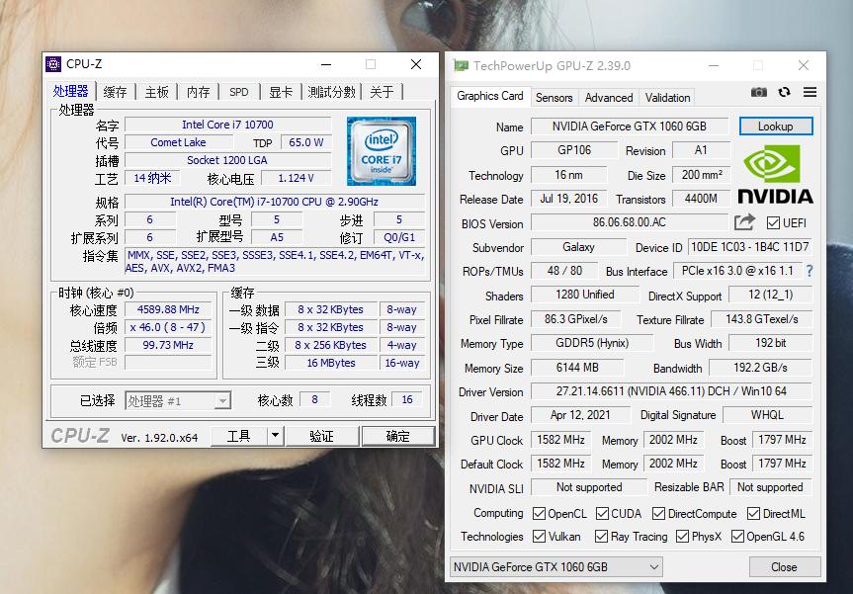Toggle the CUDA checkbox
Image resolution: width=853 pixels, height=594 pixels.
coord(602,513)
